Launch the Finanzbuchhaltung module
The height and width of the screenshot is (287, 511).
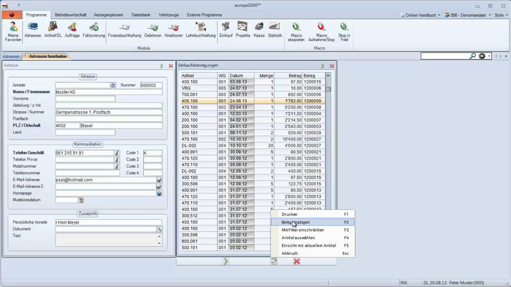(x=124, y=30)
